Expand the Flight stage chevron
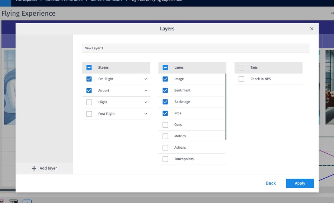 (146, 102)
